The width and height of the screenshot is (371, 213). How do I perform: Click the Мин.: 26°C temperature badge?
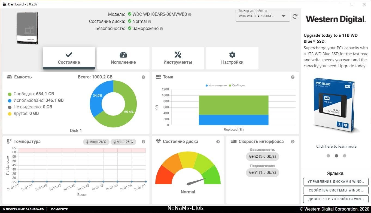click(x=123, y=142)
